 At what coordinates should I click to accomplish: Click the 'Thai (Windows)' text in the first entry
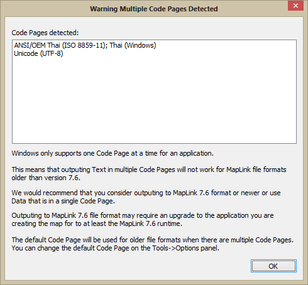pyautogui.click(x=133, y=45)
